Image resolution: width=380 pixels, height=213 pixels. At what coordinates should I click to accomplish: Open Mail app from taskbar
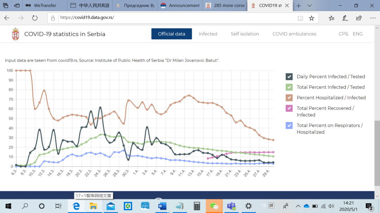pos(110,206)
